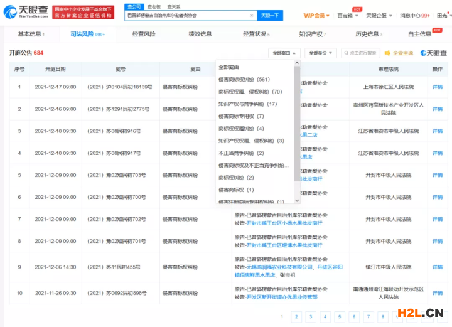Open the 全部案由 filter dropdown

click(284, 53)
